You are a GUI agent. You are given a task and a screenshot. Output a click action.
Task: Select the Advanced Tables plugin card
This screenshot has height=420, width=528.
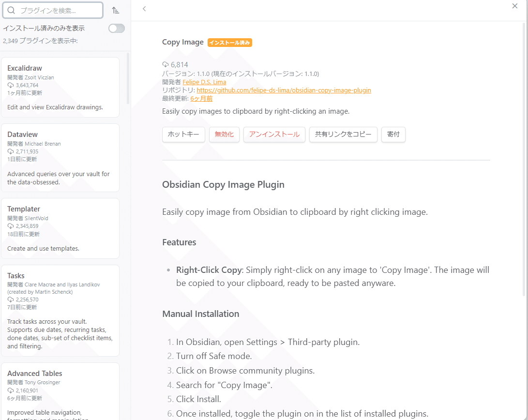(x=60, y=391)
